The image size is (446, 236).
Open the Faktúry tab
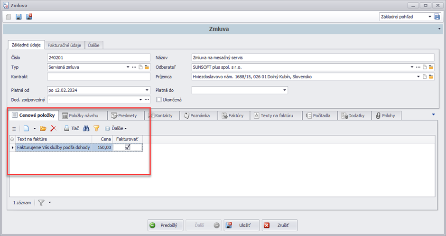[x=232, y=115]
